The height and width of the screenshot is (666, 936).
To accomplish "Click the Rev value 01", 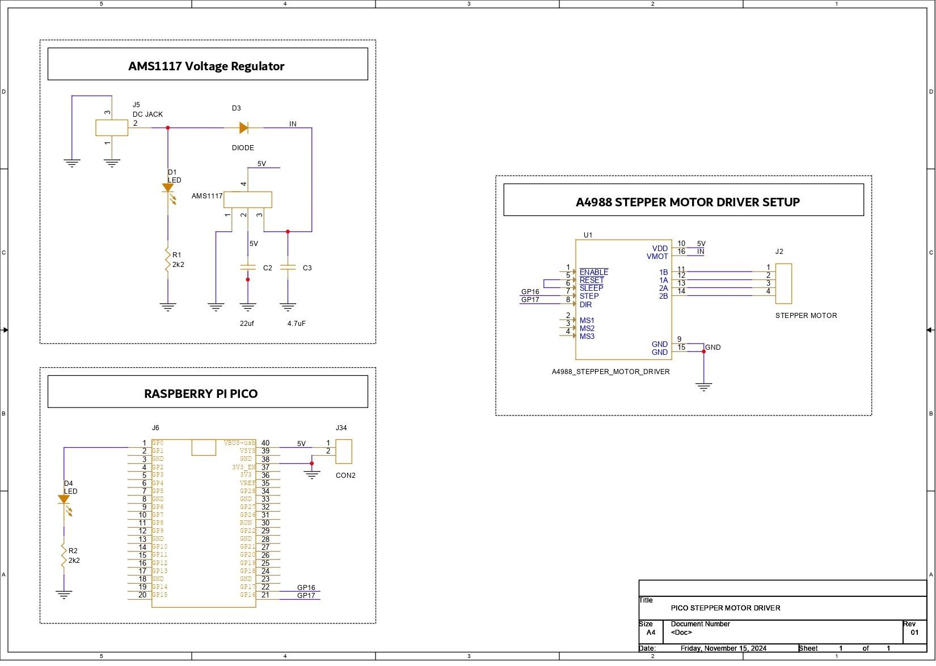I will 914,632.
